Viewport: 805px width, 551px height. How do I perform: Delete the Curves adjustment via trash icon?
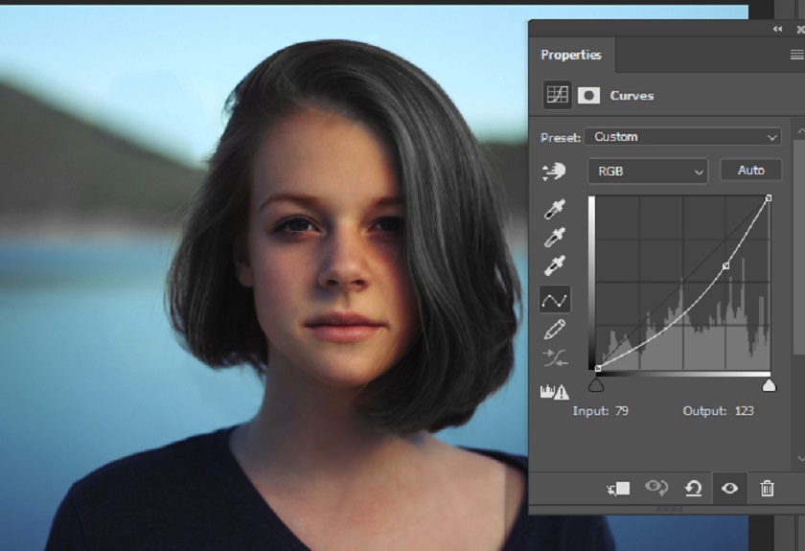[x=767, y=489]
